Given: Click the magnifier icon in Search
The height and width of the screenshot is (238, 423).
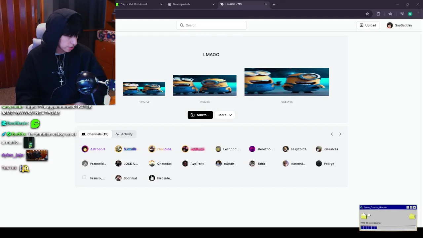Looking at the screenshot, I should point(182,25).
